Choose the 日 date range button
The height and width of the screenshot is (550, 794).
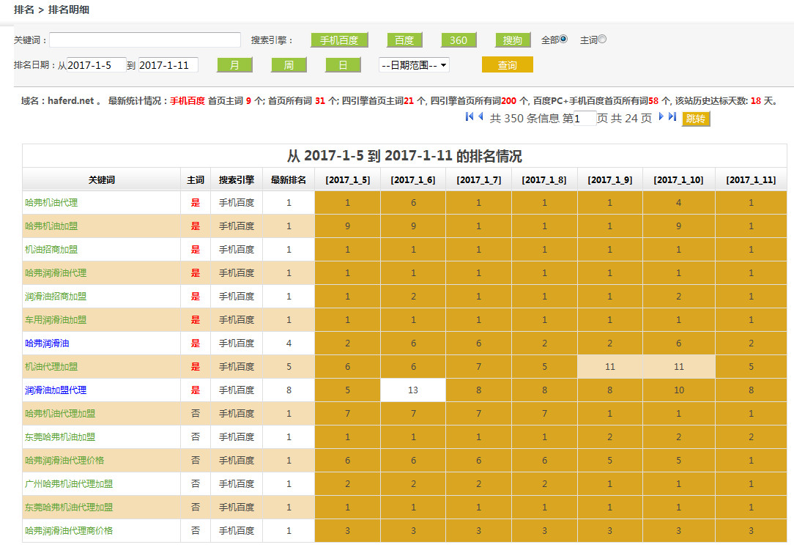pyautogui.click(x=343, y=65)
